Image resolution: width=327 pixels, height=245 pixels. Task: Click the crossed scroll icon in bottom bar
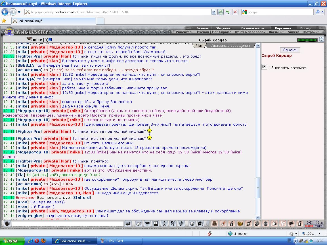coord(249,223)
